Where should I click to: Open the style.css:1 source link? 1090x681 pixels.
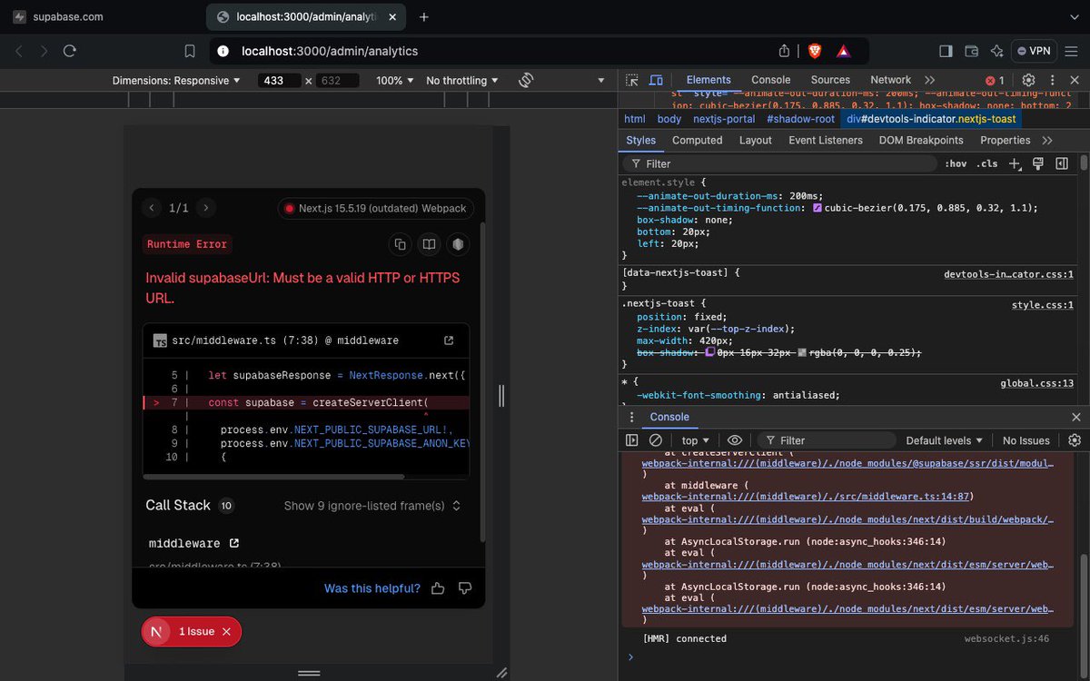coord(1042,305)
